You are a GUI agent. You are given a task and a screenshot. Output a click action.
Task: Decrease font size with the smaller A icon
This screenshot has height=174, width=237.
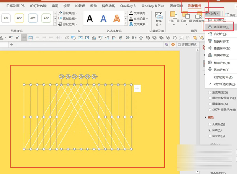[x=17, y=37]
